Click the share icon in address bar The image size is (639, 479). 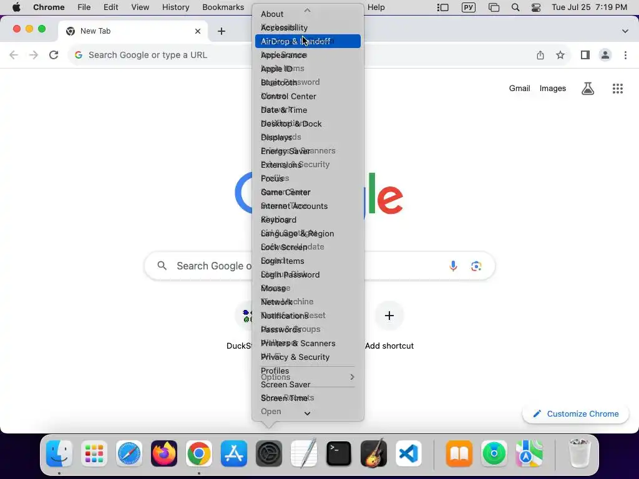tap(540, 55)
